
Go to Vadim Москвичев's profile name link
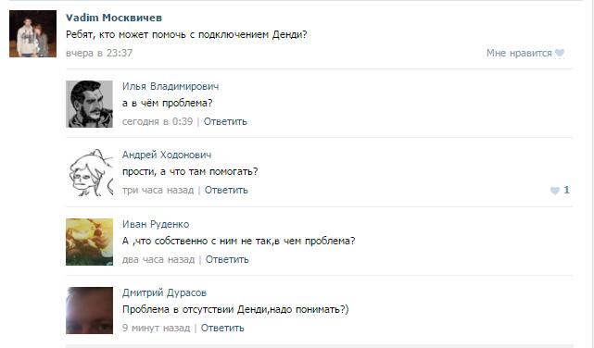pos(114,18)
